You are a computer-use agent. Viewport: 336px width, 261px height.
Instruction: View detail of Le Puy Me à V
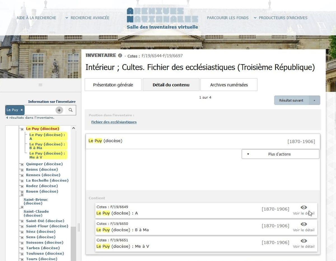point(304,243)
